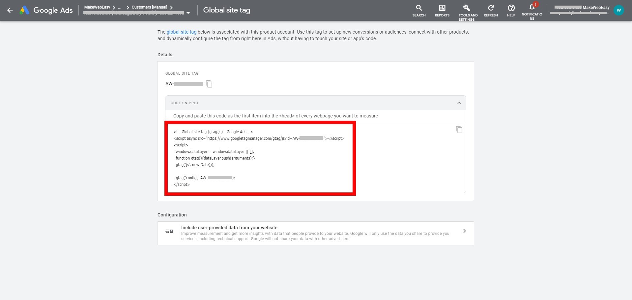The height and width of the screenshot is (300, 632).
Task: Expand Include user-provided data settings
Action: click(464, 231)
